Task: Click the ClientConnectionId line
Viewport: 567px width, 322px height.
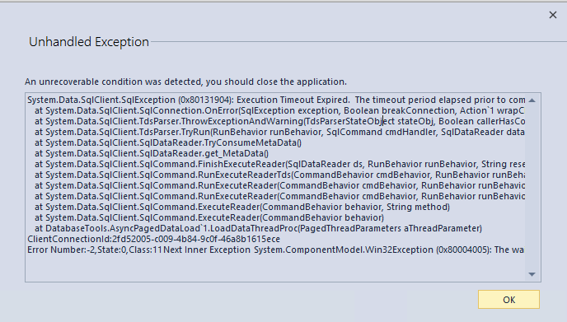Action: tap(153, 240)
